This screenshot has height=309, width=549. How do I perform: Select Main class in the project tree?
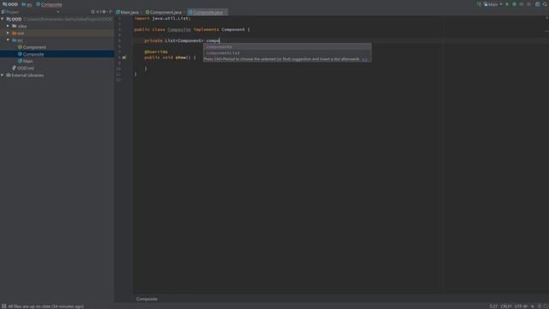(25, 61)
